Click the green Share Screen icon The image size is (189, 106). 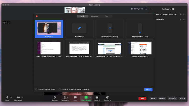click(86, 97)
